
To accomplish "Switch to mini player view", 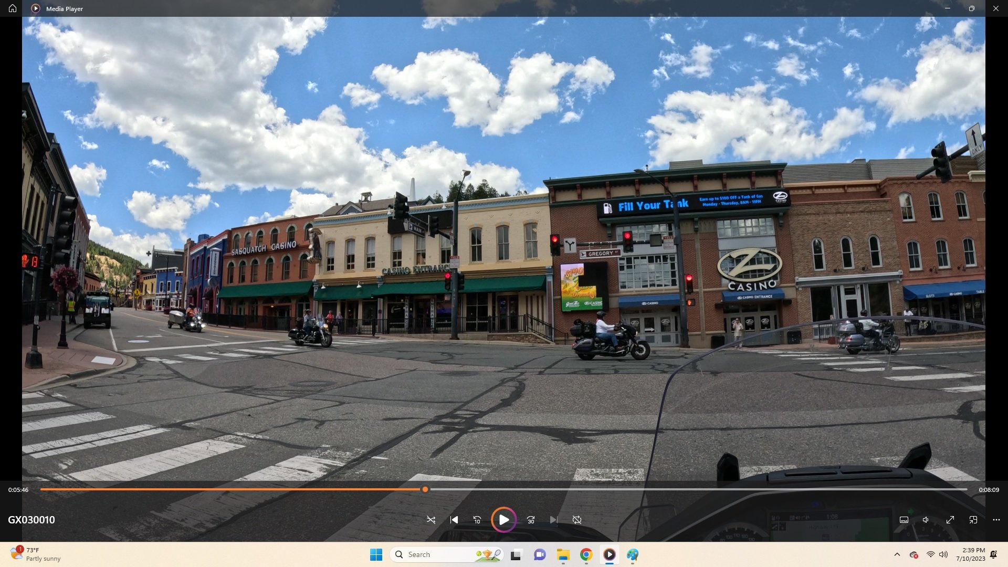I will (x=973, y=520).
